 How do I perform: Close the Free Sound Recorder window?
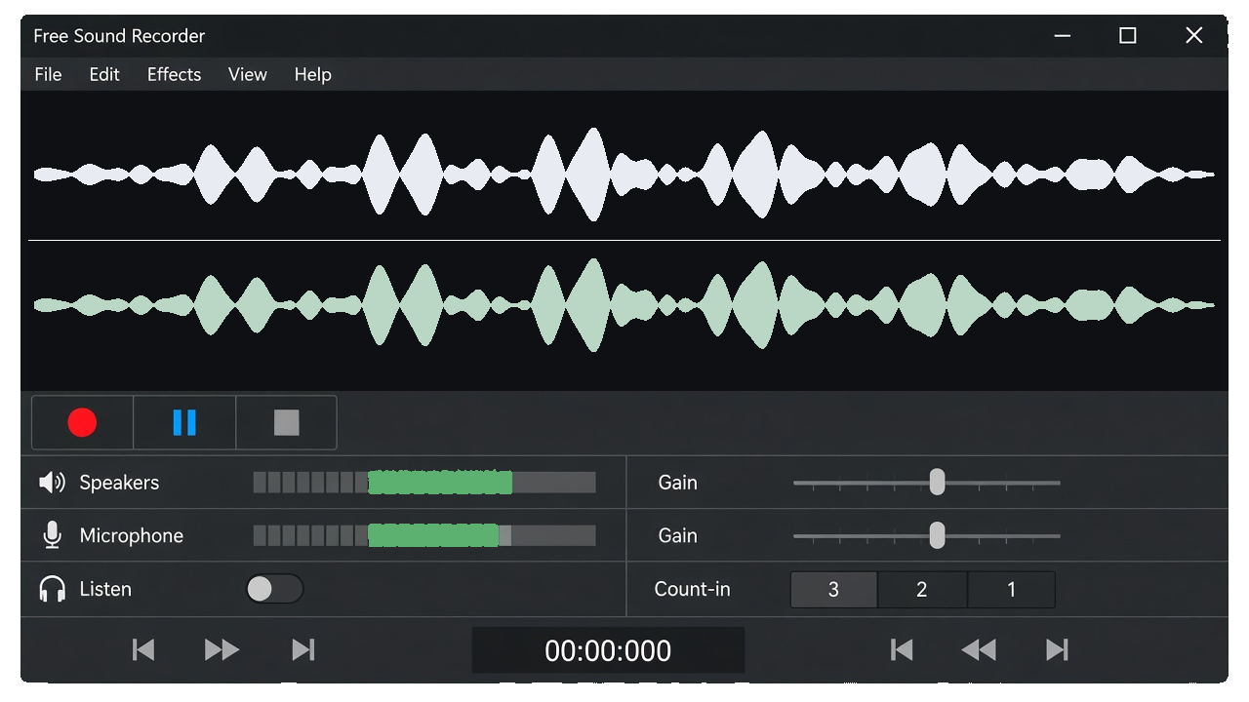click(1193, 36)
